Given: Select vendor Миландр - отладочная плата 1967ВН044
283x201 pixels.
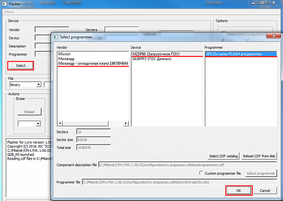Looking at the screenshot, I should click(x=92, y=63).
